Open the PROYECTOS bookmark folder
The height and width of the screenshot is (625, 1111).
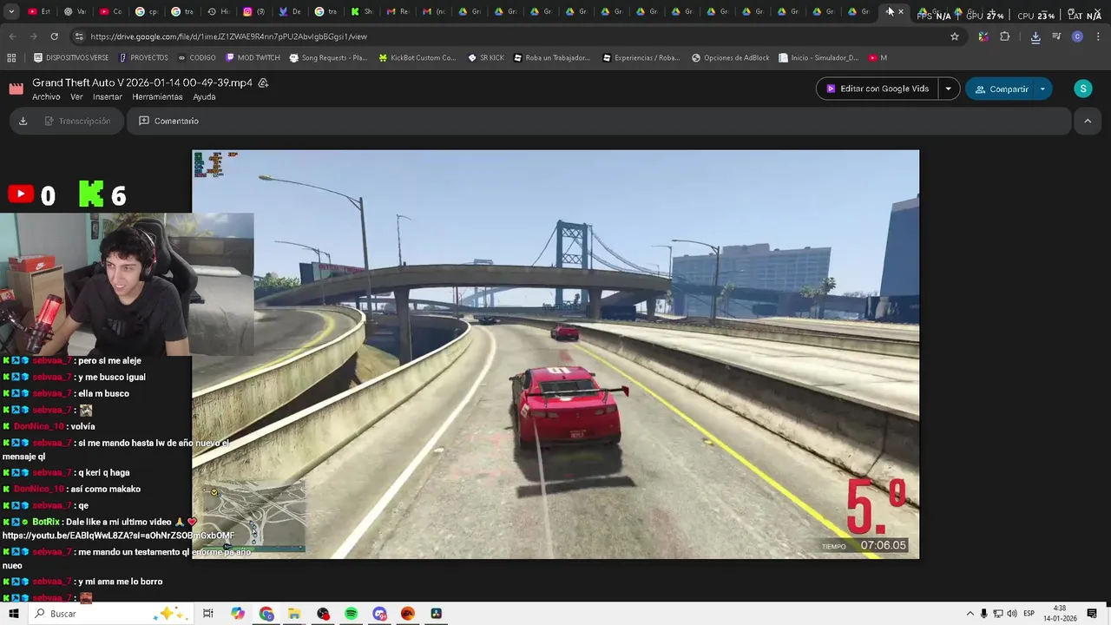click(143, 57)
